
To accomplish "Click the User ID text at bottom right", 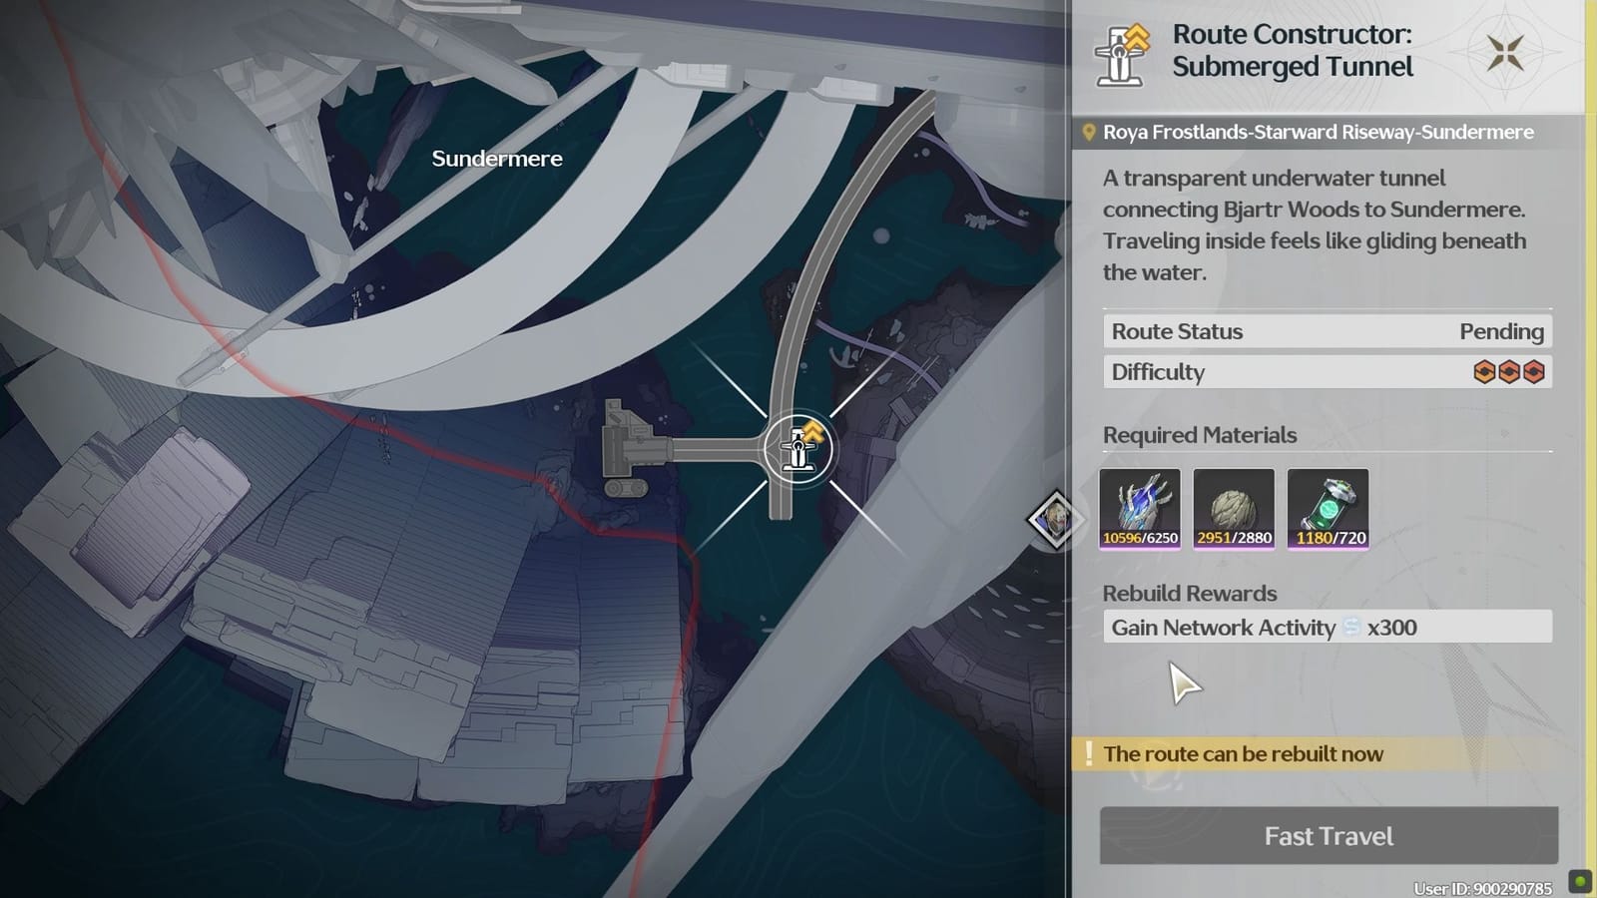I will click(1482, 888).
